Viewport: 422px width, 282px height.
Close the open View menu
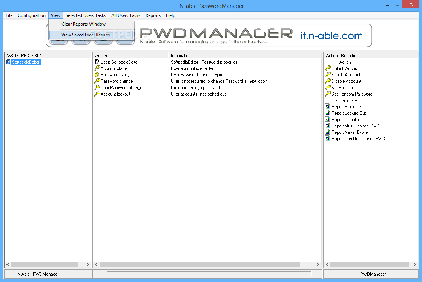click(x=55, y=15)
